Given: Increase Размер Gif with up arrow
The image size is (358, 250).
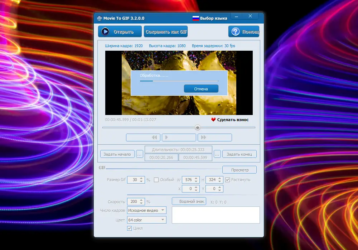Looking at the screenshot, I should click(141, 178).
